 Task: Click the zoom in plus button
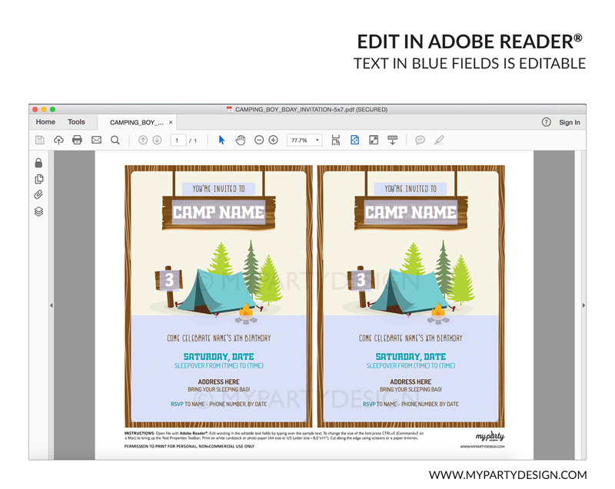point(273,140)
